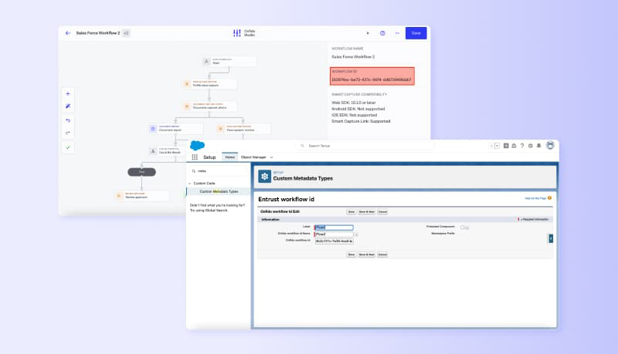
Task: Open Salesforce notifications bell
Action: pos(538,146)
